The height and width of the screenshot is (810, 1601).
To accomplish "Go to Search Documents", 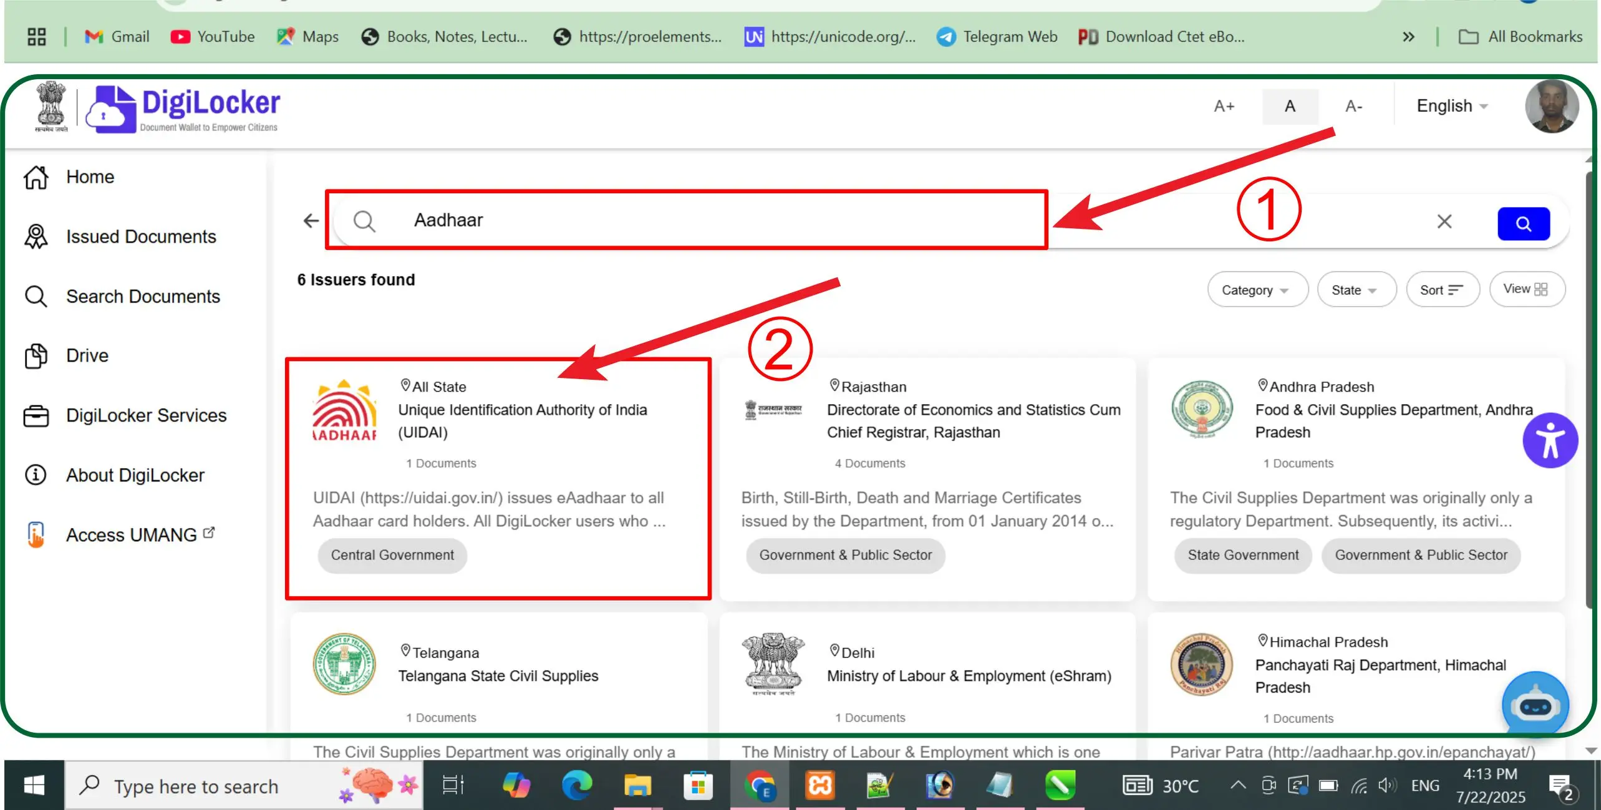I will (122, 296).
